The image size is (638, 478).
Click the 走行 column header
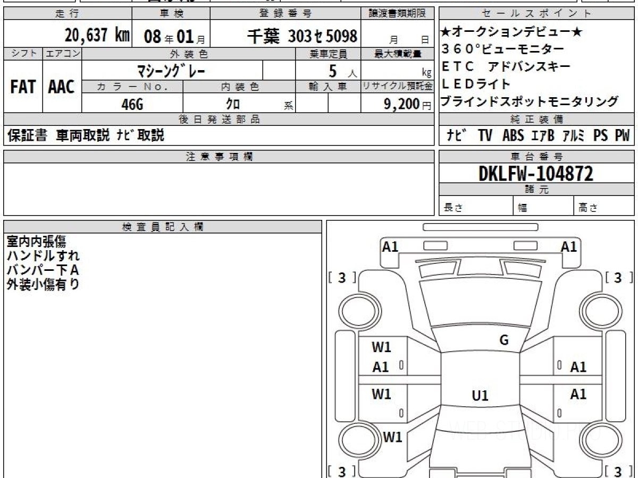(x=67, y=13)
